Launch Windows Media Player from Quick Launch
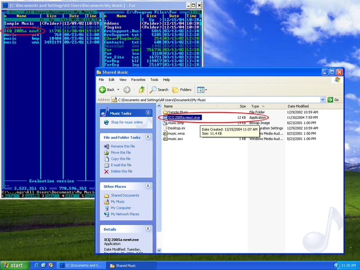This screenshot has width=360, height=270. tap(51, 265)
